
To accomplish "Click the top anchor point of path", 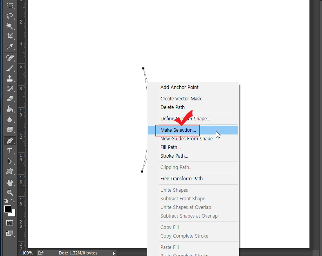I will [x=143, y=68].
